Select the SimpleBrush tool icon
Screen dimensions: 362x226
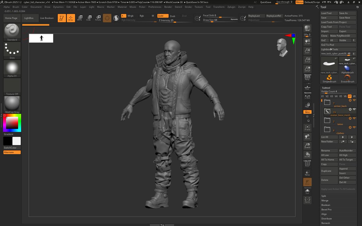click(x=329, y=78)
